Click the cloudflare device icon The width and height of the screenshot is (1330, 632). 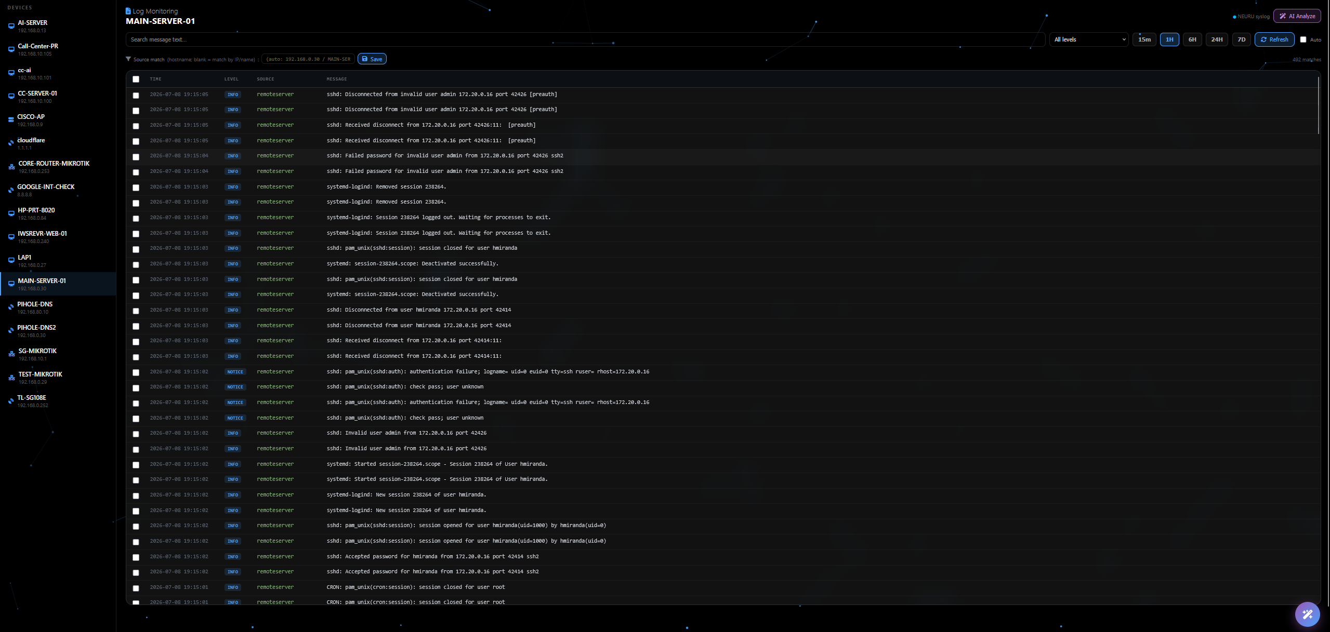(x=11, y=143)
